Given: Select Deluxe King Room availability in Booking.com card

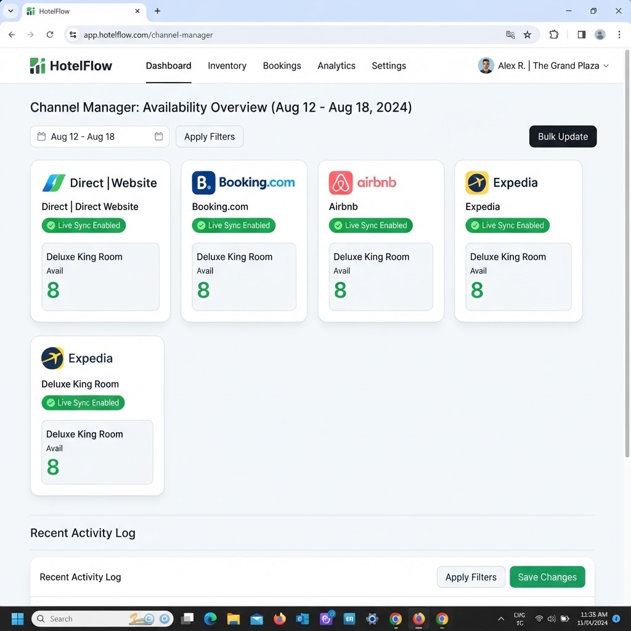Looking at the screenshot, I should [244, 277].
